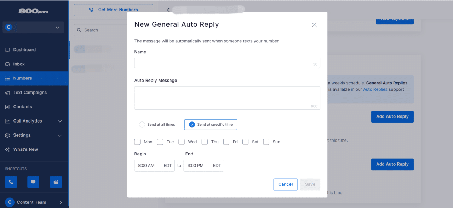The image size is (453, 208).
Task: Enable the Sat checkbox
Action: coord(246,142)
